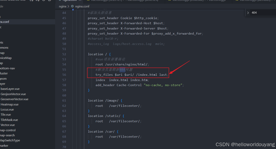Screen dimensions: 276x149
Task: Click the '#charset koi8-r' comment
Action: point(103,38)
